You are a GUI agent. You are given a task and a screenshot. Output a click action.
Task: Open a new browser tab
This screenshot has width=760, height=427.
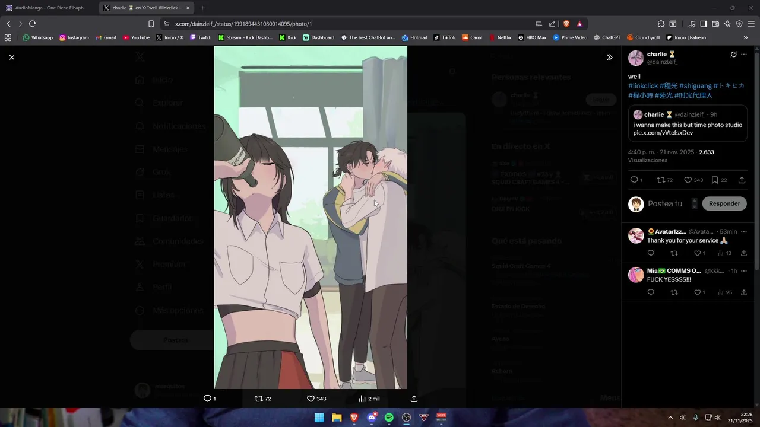point(202,8)
